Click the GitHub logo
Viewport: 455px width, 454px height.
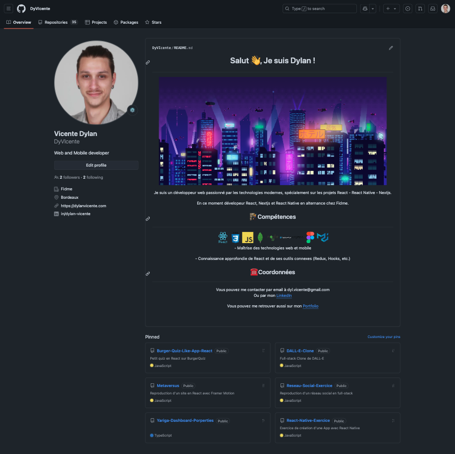[21, 8]
